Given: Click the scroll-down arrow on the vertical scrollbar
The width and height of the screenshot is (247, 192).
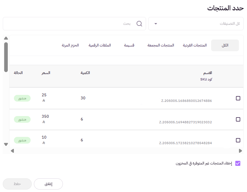Looking at the screenshot, I should (x=6, y=144).
